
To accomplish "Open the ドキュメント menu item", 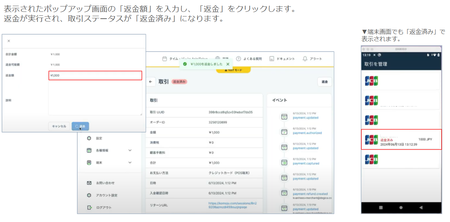I will [x=282, y=59].
